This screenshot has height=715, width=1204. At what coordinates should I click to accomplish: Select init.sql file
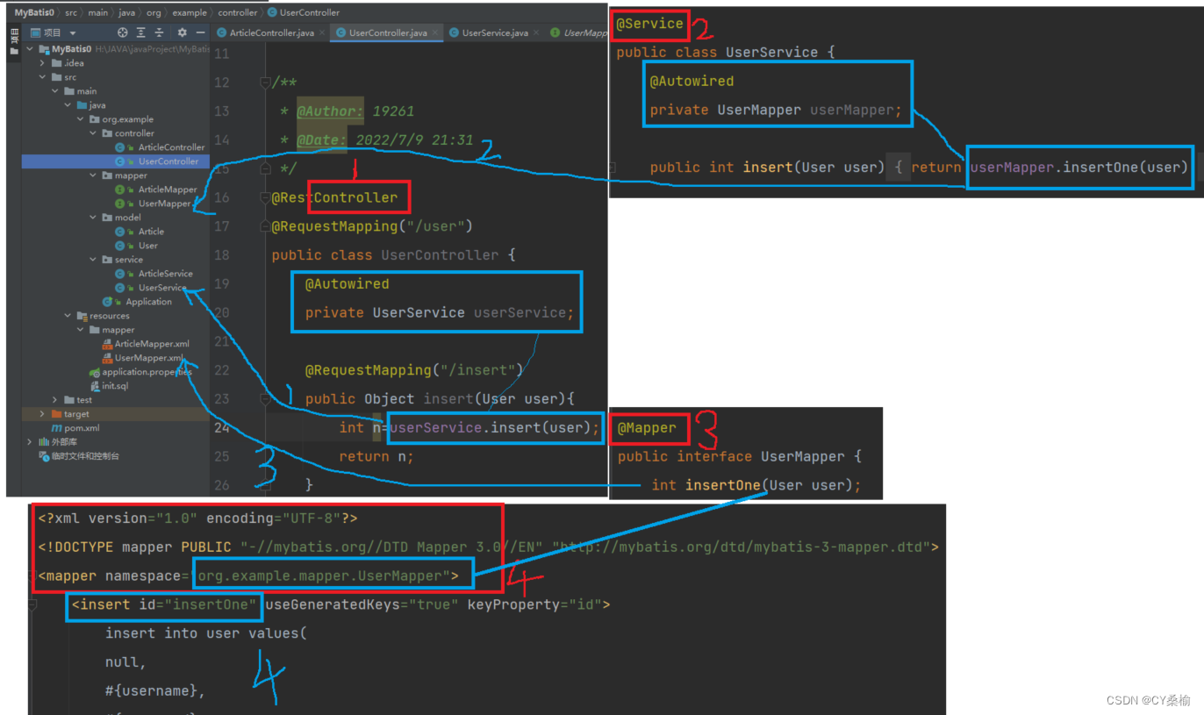114,386
